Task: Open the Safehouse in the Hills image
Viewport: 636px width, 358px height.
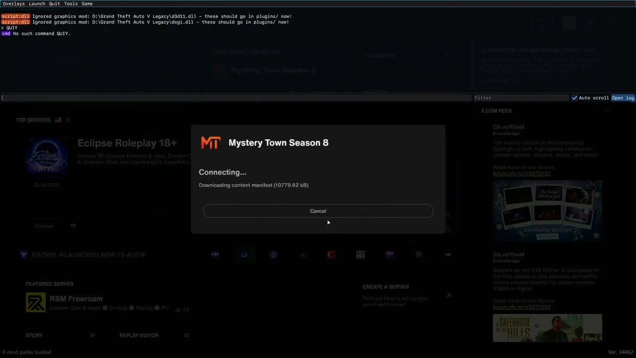Action: (548, 328)
